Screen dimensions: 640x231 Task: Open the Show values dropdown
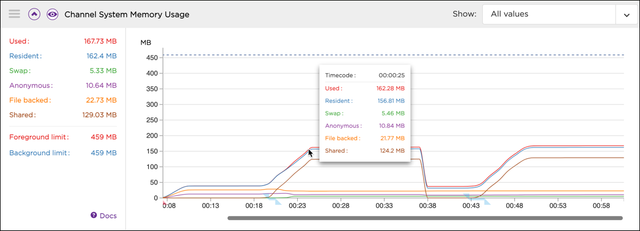click(x=548, y=15)
